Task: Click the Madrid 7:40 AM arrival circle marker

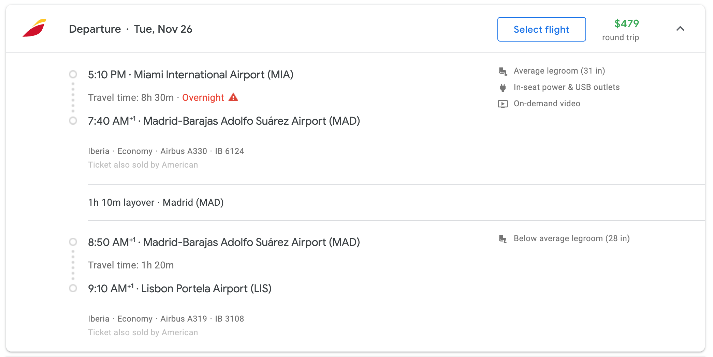Action: tap(73, 121)
